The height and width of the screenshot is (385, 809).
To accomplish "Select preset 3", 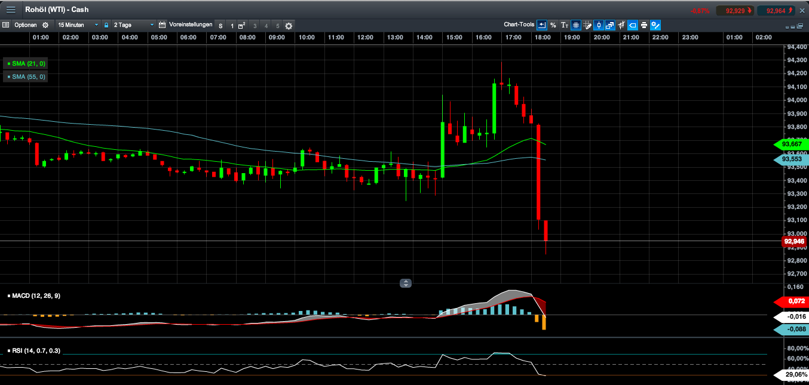I will point(255,26).
